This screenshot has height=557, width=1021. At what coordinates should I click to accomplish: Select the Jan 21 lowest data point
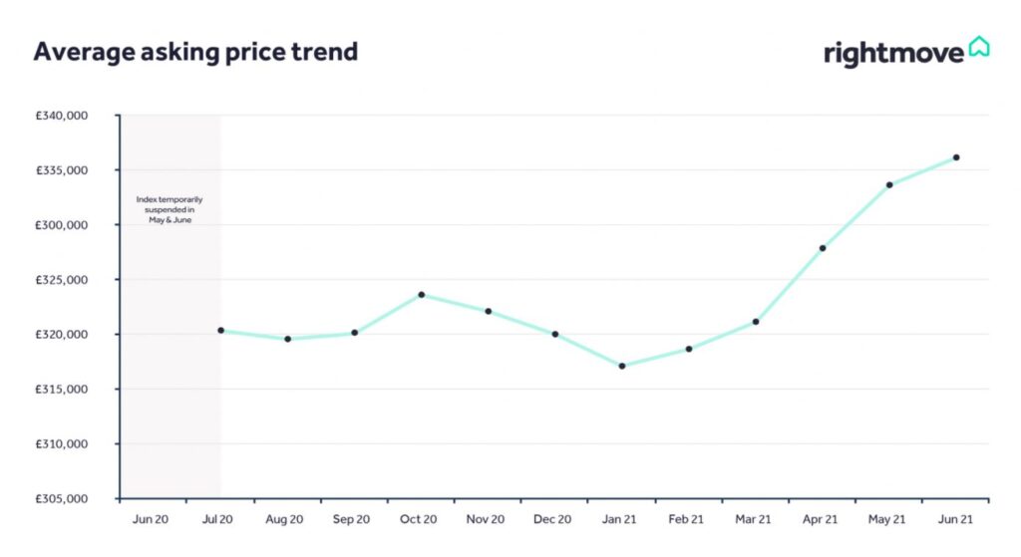click(x=622, y=366)
